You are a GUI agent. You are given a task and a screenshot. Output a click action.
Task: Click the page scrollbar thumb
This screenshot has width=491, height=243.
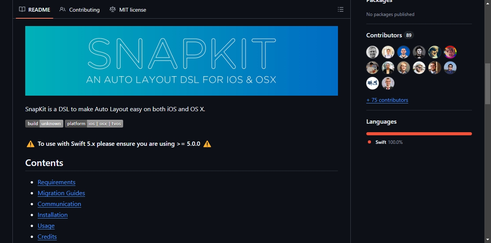(488, 84)
